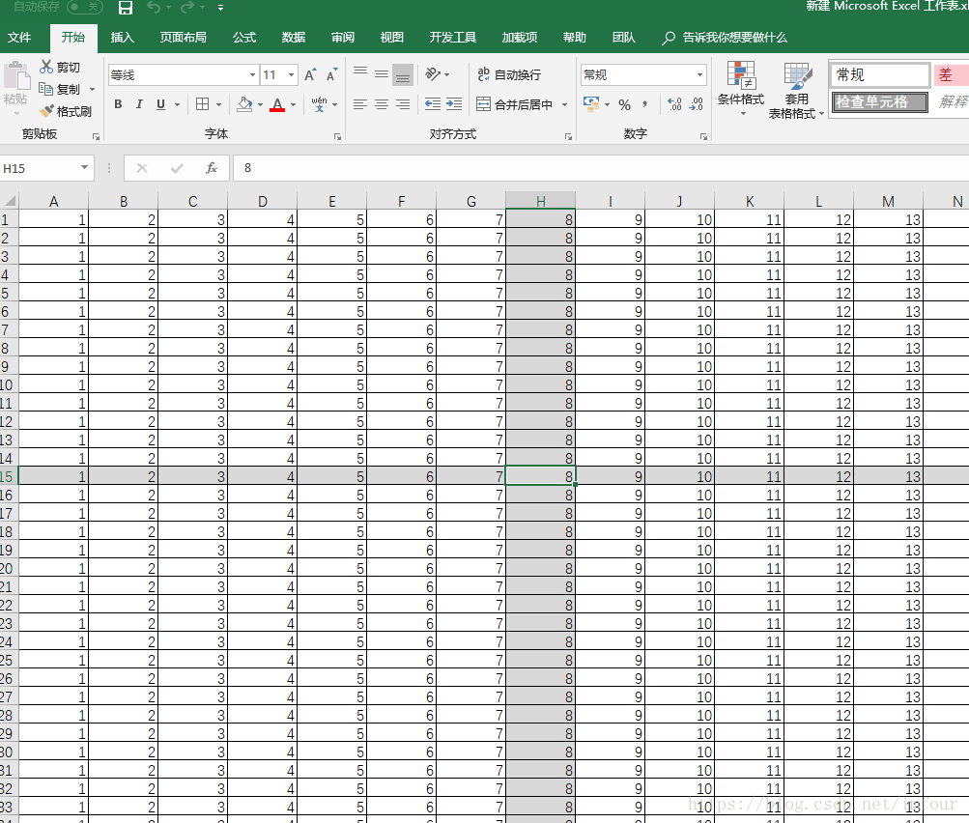This screenshot has height=823, width=969.
Task: Click the Tell Me search box
Action: [725, 38]
